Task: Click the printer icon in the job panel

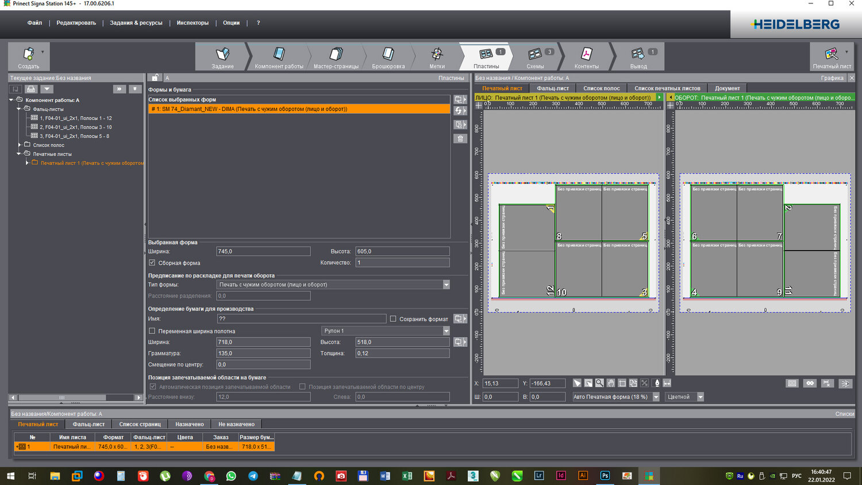Action: (x=31, y=89)
